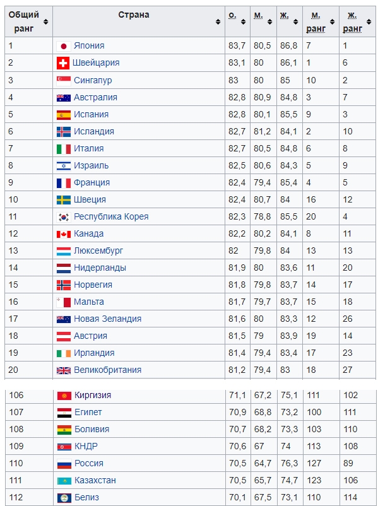This screenshot has width=378, height=506.
Task: Sort table by Общий ранг arrows
Action: coord(46,21)
